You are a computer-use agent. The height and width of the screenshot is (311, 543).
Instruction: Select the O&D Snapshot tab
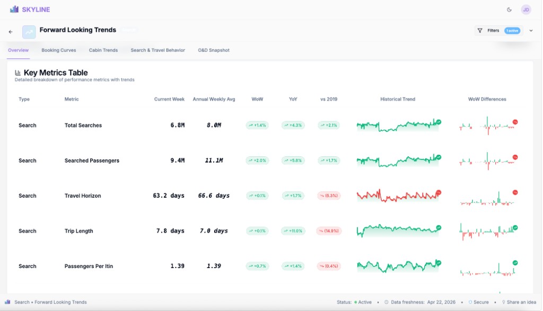tap(214, 50)
